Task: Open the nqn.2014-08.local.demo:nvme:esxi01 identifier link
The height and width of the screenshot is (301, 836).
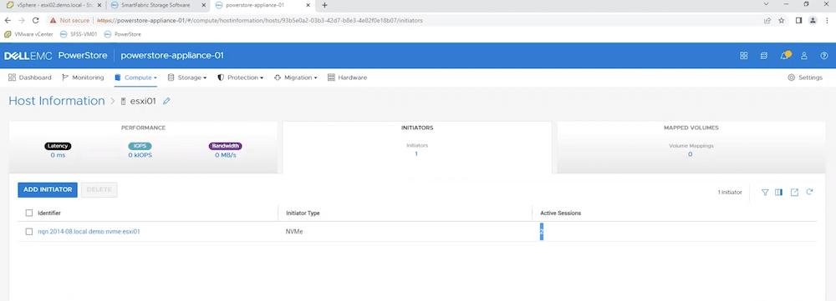Action: coord(89,231)
